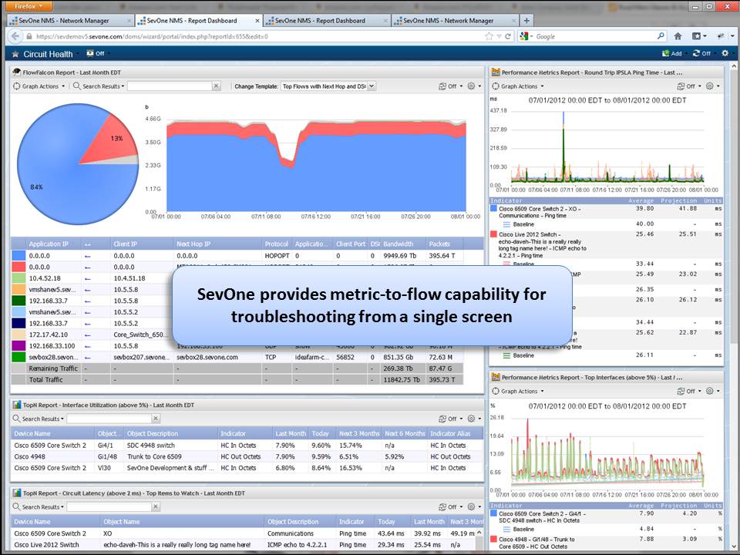Click the dashboard settings gear at top right

click(x=723, y=52)
